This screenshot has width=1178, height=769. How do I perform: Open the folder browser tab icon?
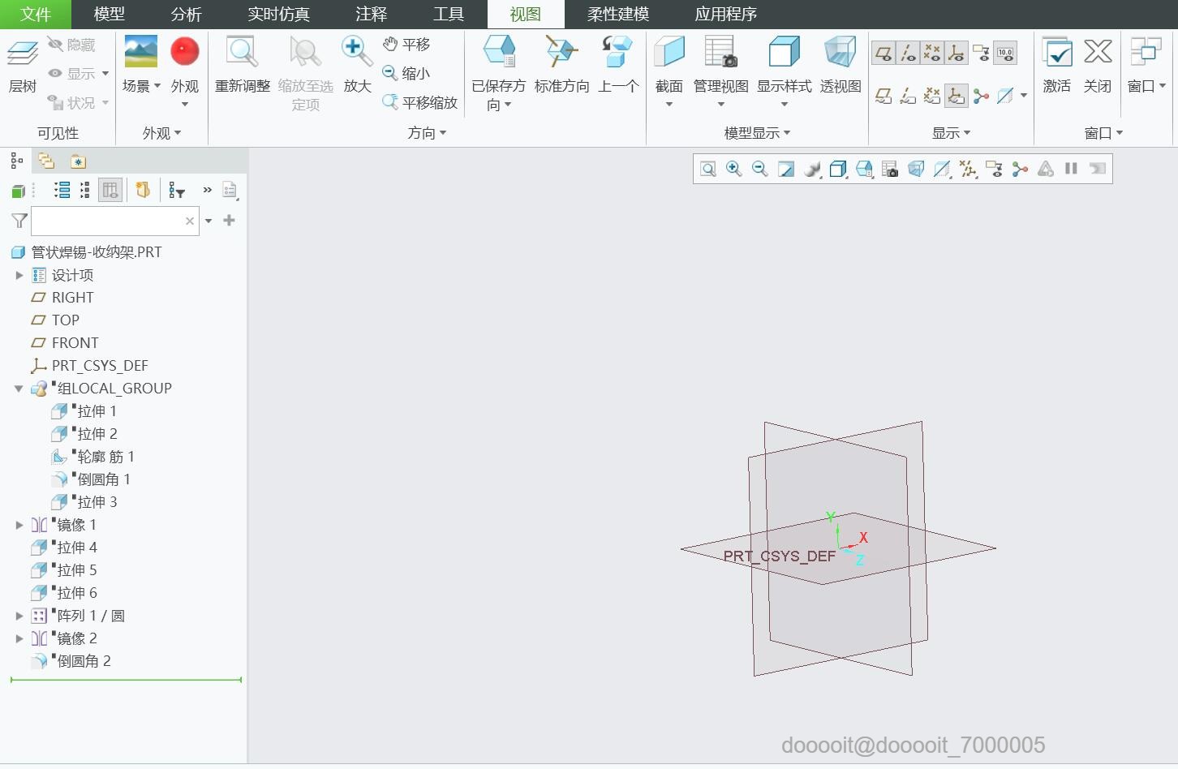point(46,161)
